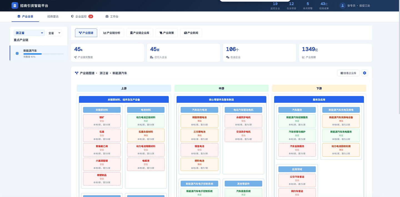Open settings gear next to 查看企业库
The image size is (400, 197).
pyautogui.click(x=364, y=73)
